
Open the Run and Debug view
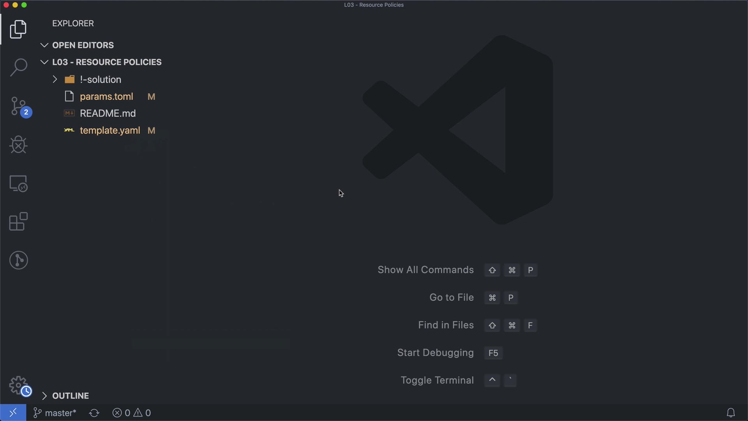pos(18,145)
